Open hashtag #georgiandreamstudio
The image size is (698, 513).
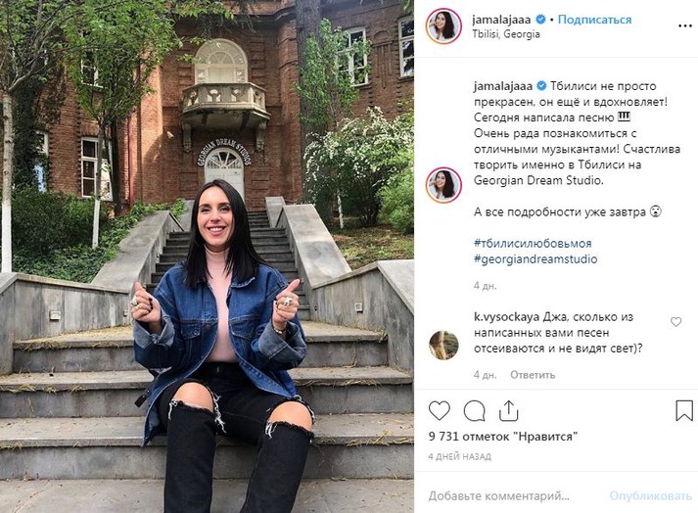pyautogui.click(x=535, y=259)
